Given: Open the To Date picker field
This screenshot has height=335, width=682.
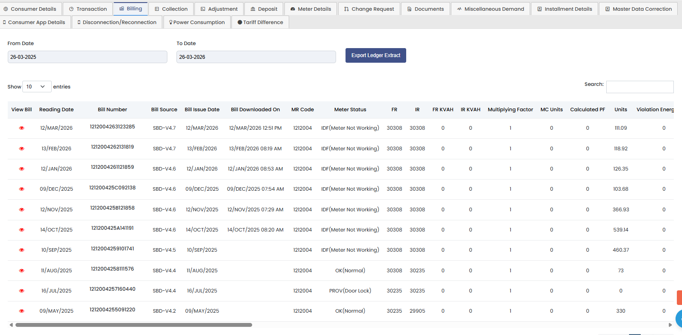Looking at the screenshot, I should (256, 57).
